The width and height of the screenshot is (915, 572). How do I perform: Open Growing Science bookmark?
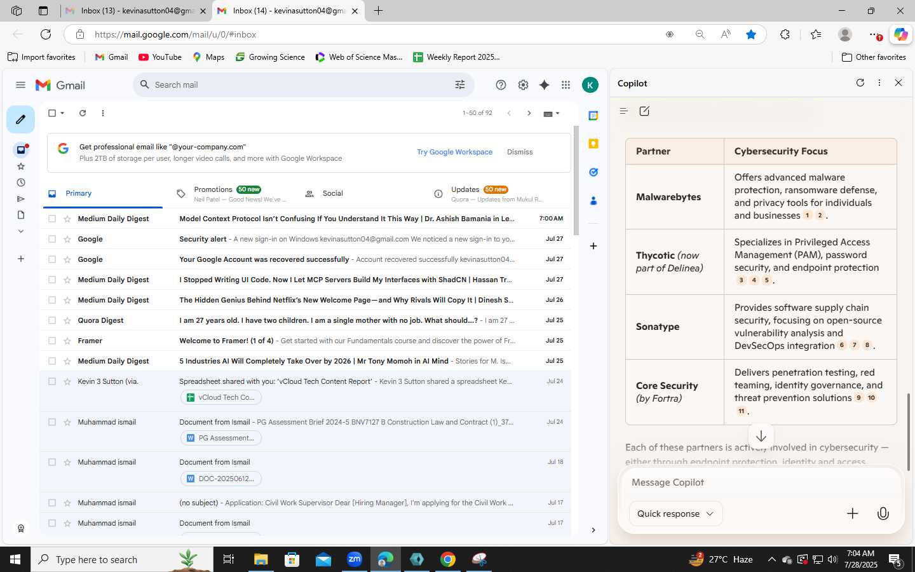pyautogui.click(x=270, y=57)
